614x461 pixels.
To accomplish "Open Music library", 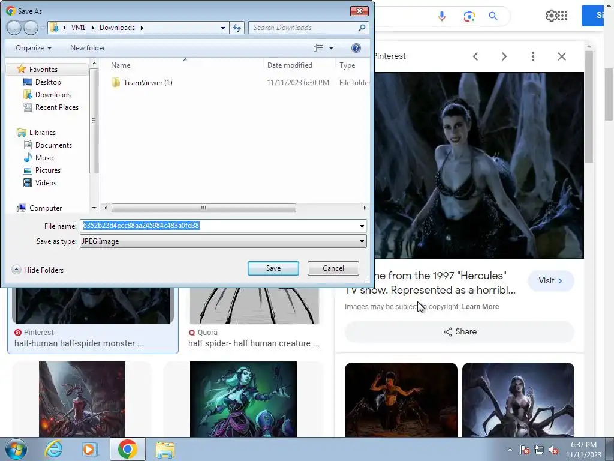I will click(44, 158).
